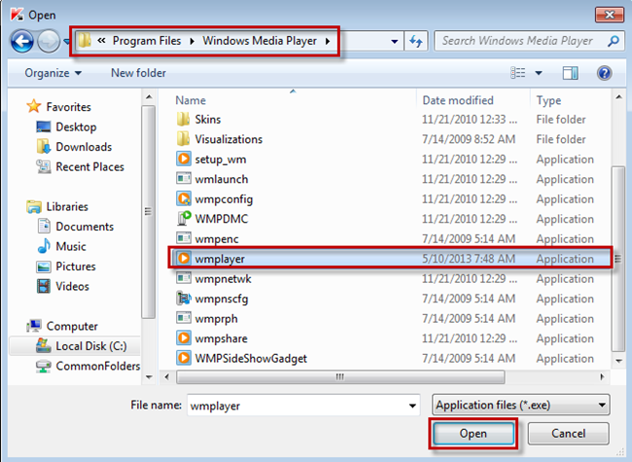Sort by the Name column header
Viewport: 632px width, 462px height.
(191, 100)
